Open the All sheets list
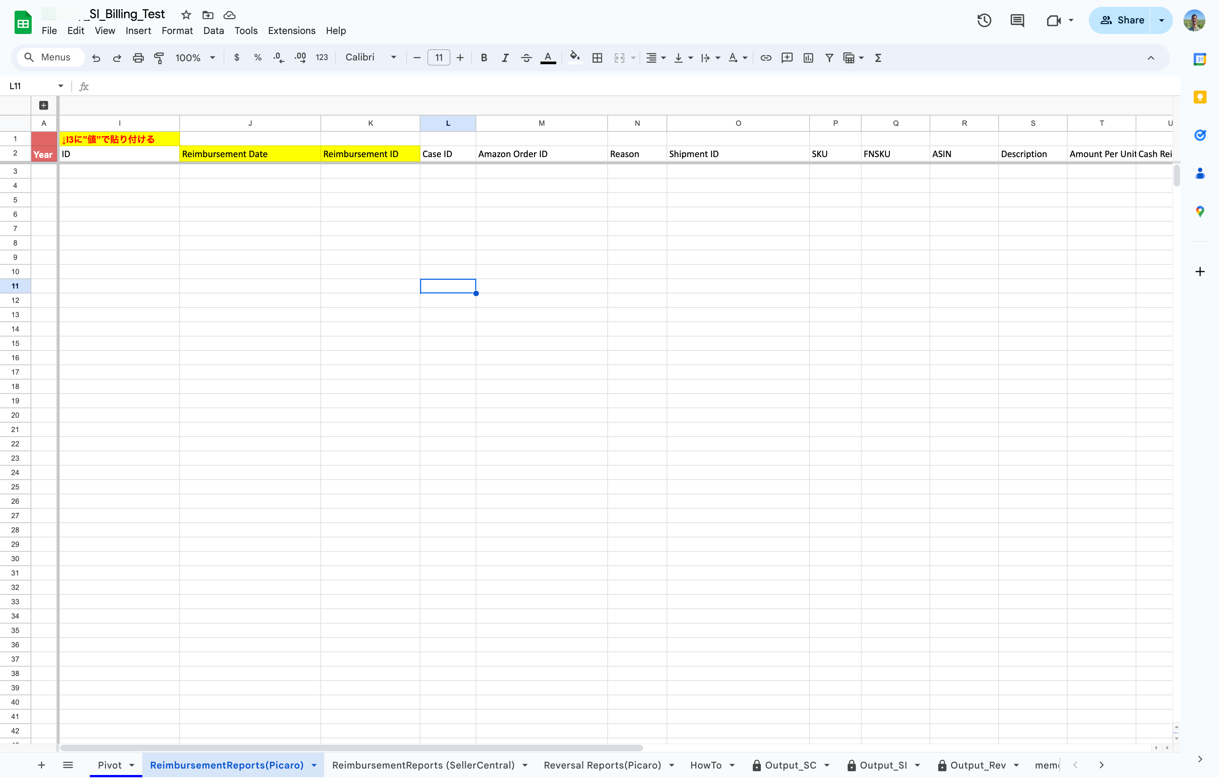 click(68, 765)
